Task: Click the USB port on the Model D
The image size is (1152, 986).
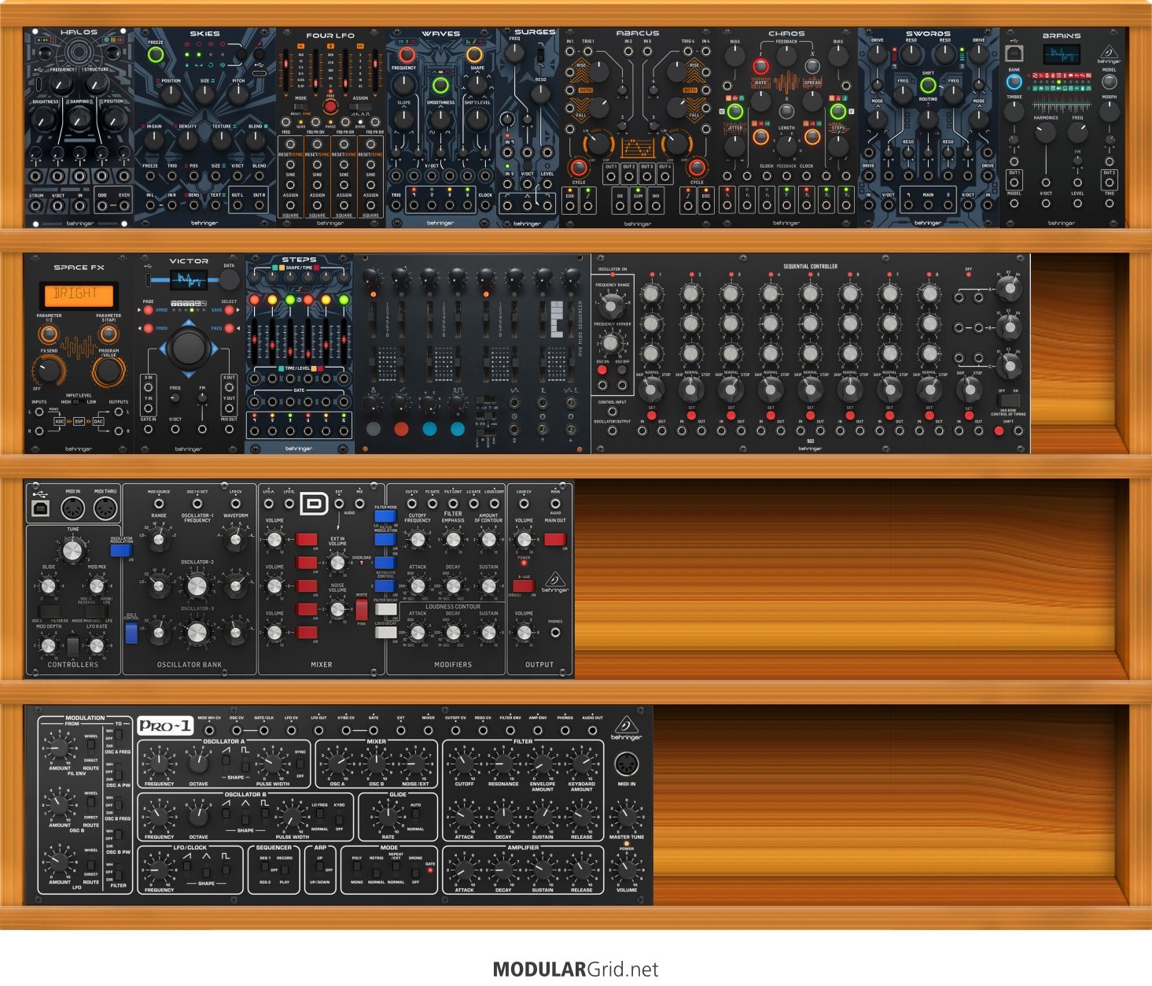Action: coord(40,509)
